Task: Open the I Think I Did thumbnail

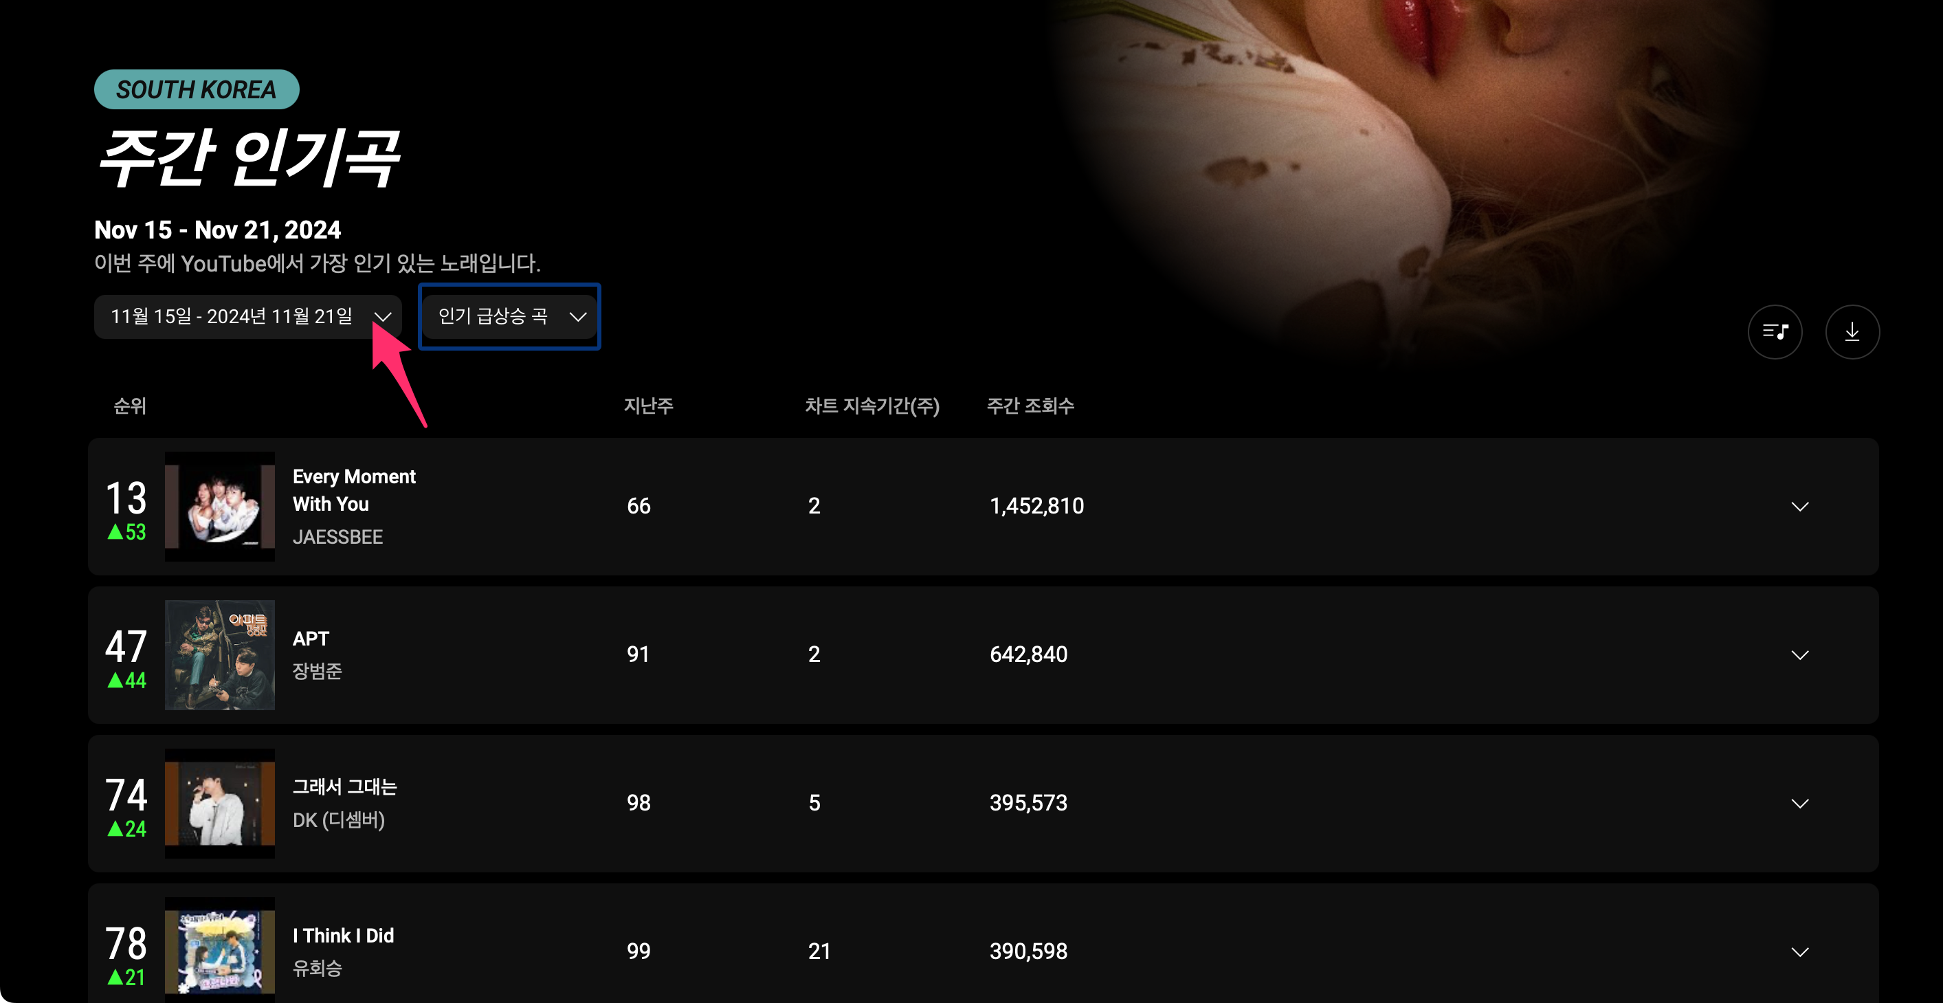Action: (219, 949)
